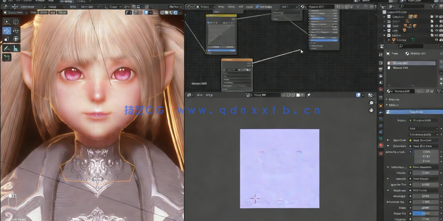
Task: Open the Add menu in shader editor
Action: point(241,6)
